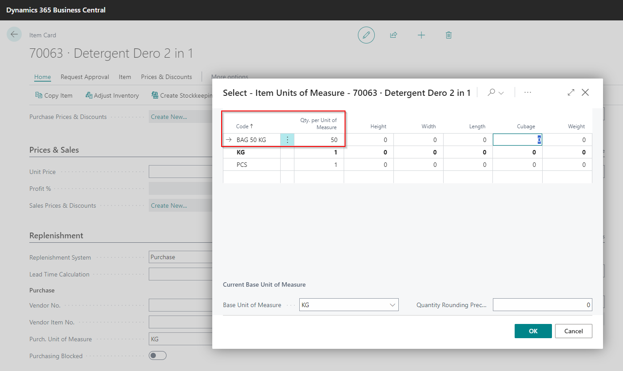
Task: Click the Weight cell in PCS row
Action: (x=567, y=165)
